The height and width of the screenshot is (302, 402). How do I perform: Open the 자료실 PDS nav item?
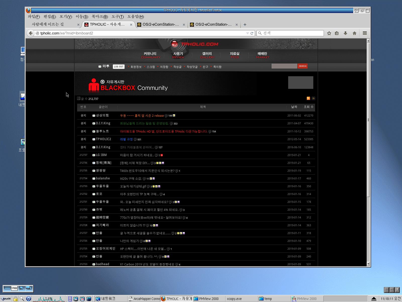pos(235,55)
